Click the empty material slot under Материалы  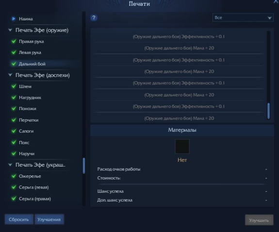[x=182, y=146]
